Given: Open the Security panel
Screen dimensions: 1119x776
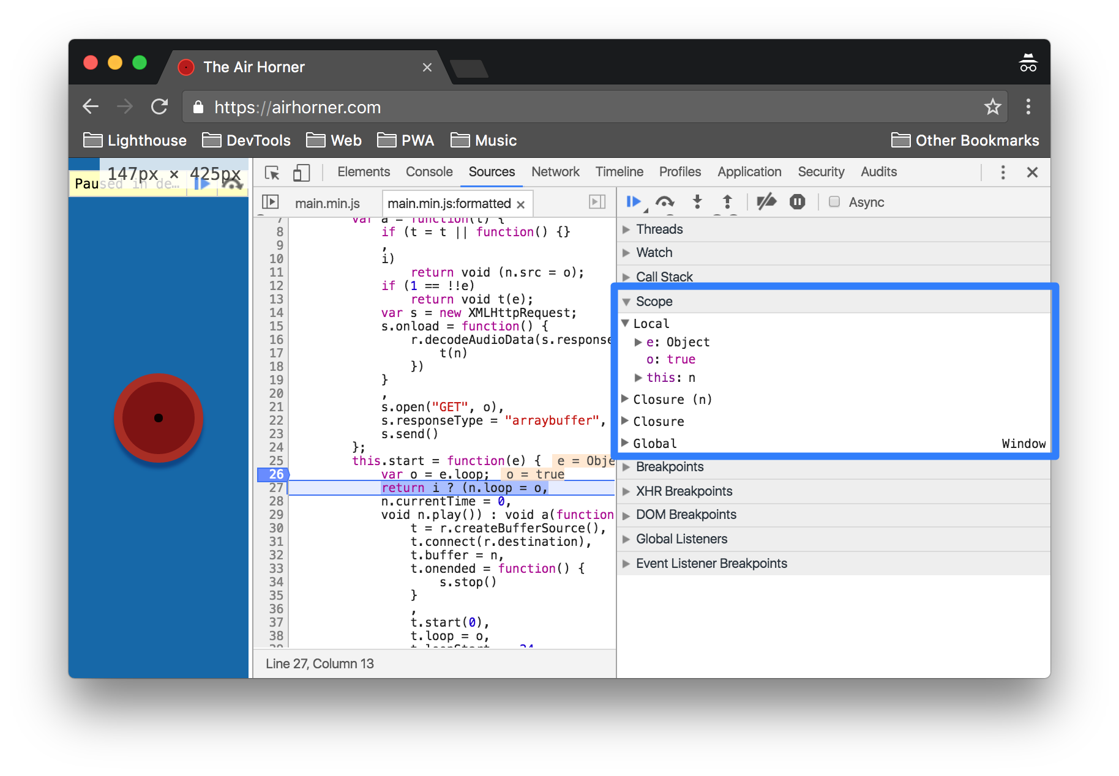Looking at the screenshot, I should (x=821, y=172).
